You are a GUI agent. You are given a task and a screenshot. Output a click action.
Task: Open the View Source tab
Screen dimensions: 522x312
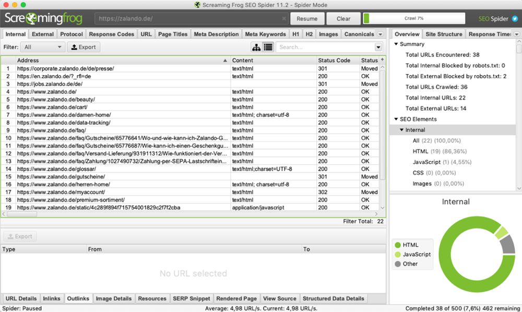click(279, 298)
